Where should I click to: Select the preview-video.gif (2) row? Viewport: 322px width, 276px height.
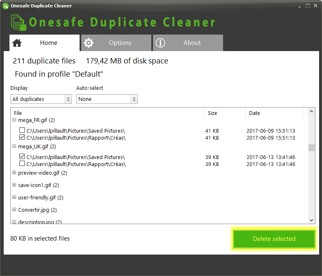point(42,173)
